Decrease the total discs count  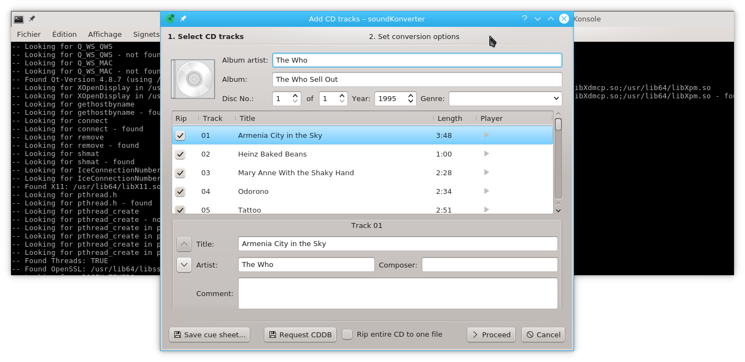click(342, 102)
